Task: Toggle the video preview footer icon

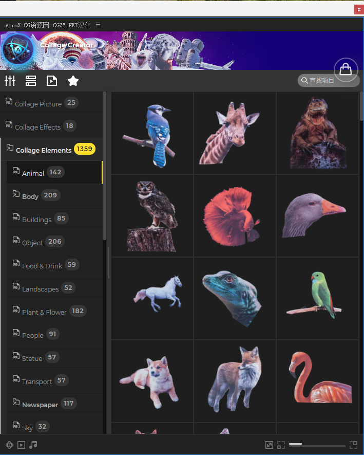Action: 21,445
